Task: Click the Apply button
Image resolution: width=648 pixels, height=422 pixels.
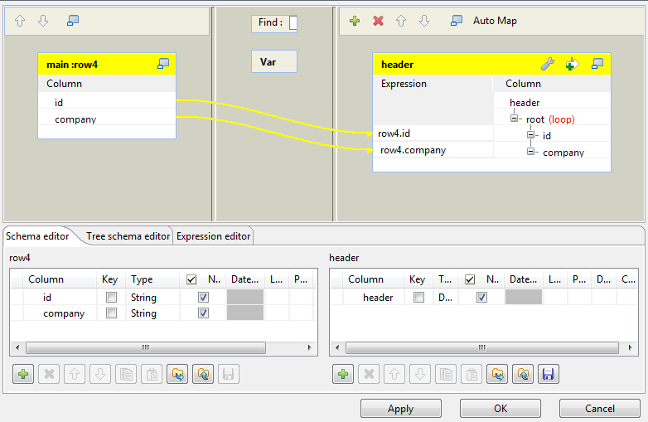Action: pos(400,409)
